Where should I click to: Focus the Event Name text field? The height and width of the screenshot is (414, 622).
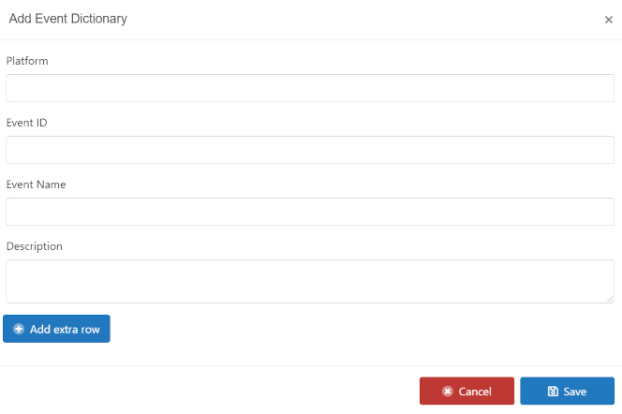(310, 212)
